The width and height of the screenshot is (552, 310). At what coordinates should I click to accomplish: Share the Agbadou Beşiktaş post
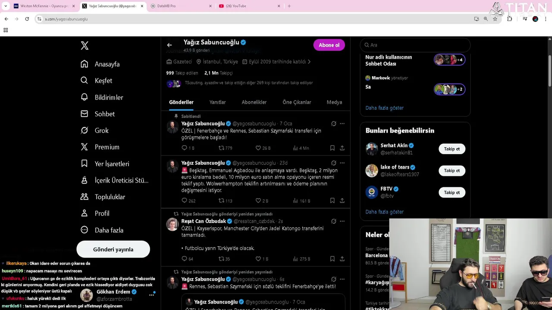[342, 201]
